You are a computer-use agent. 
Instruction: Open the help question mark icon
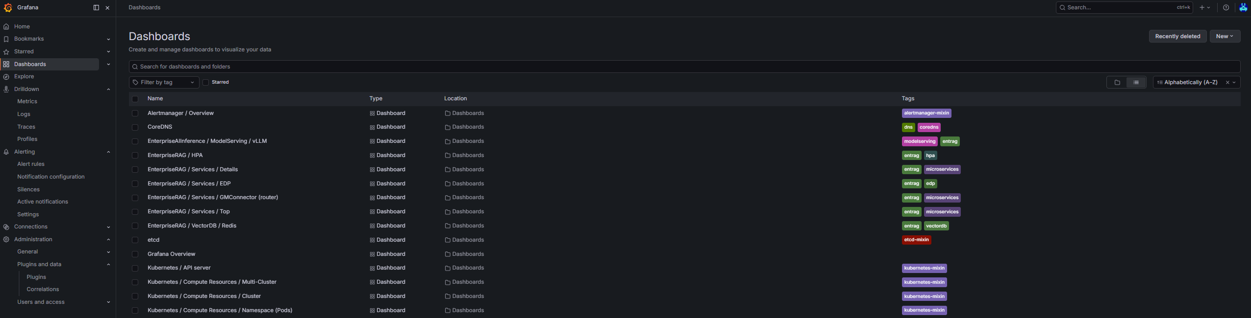1226,7
